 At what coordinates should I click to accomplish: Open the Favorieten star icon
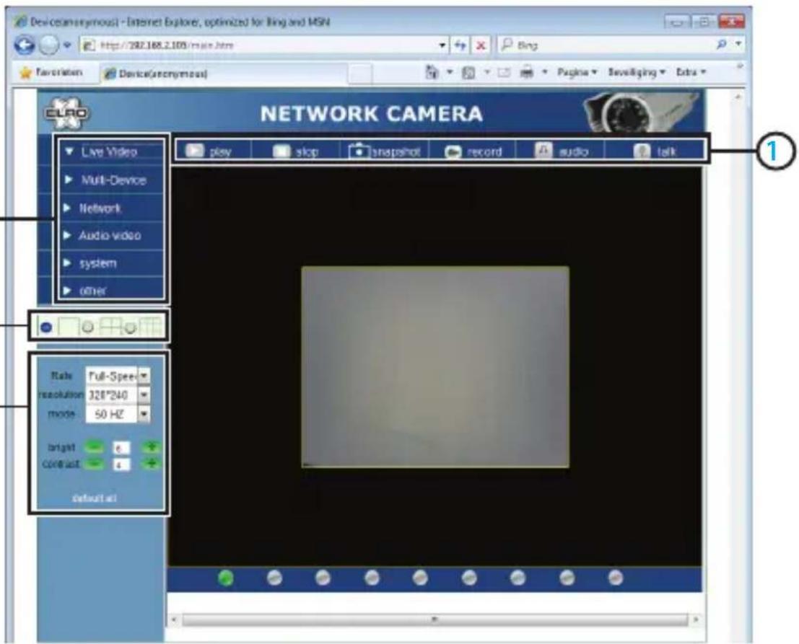pos(25,73)
